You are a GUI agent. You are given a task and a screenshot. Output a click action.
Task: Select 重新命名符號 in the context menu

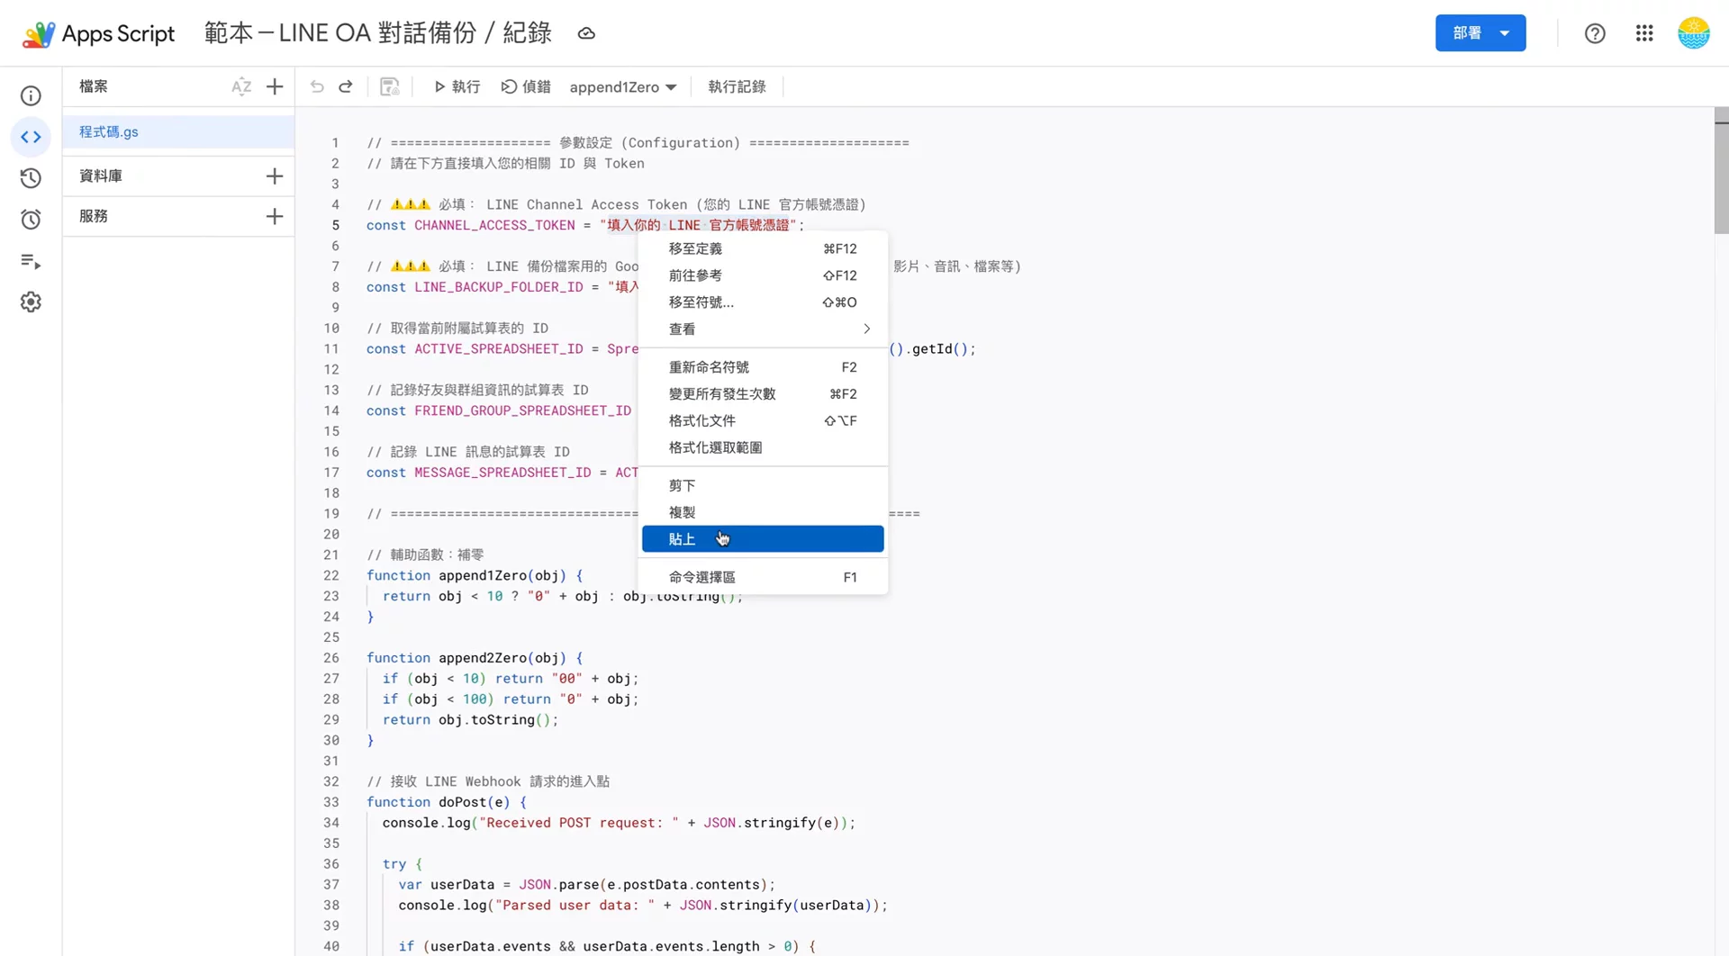pyautogui.click(x=763, y=367)
